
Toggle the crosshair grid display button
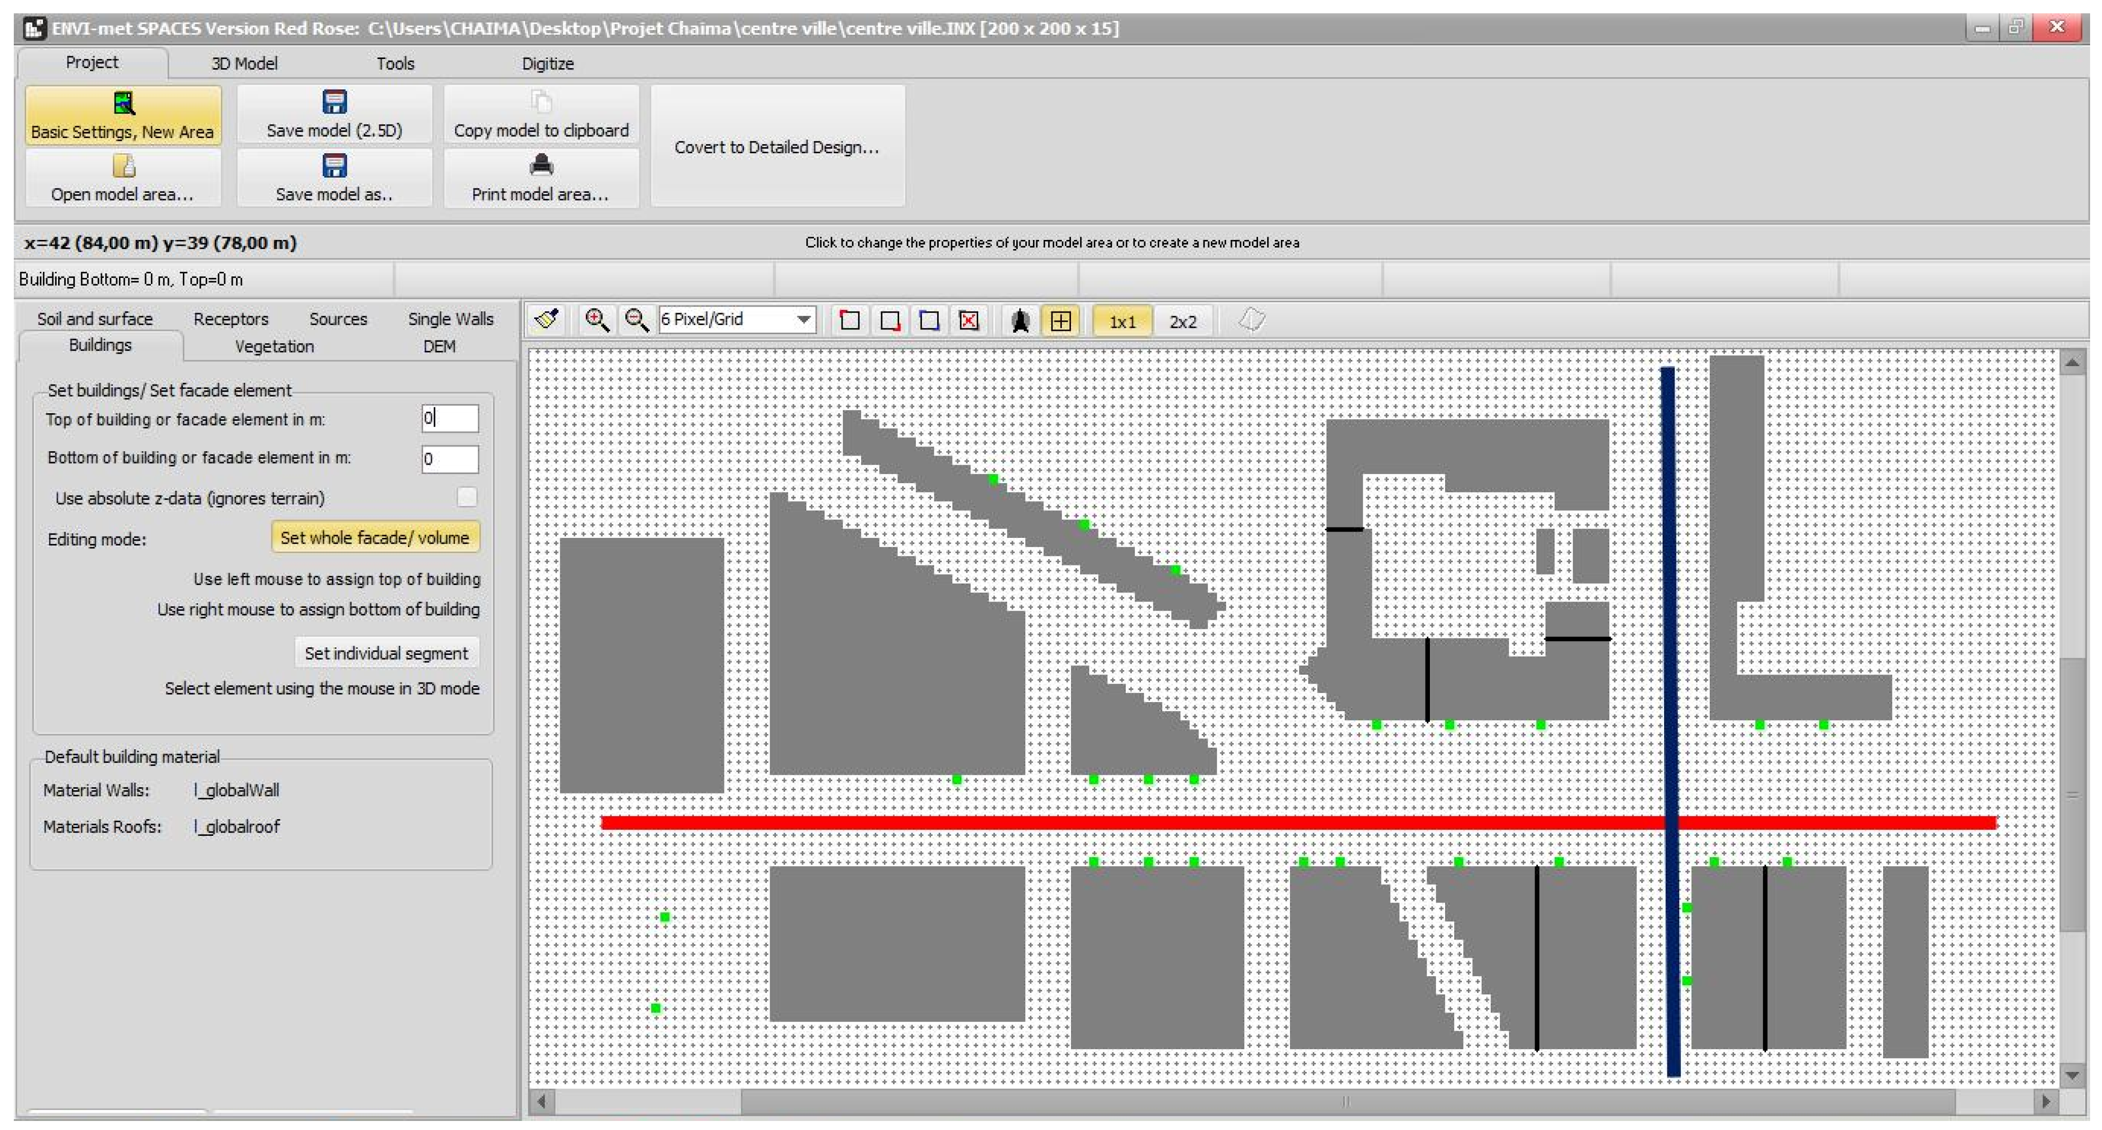click(1060, 320)
